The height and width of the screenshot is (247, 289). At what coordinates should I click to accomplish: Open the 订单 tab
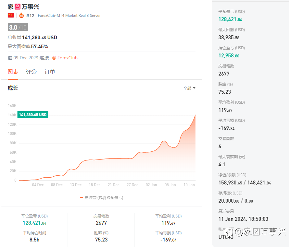pos(50,72)
